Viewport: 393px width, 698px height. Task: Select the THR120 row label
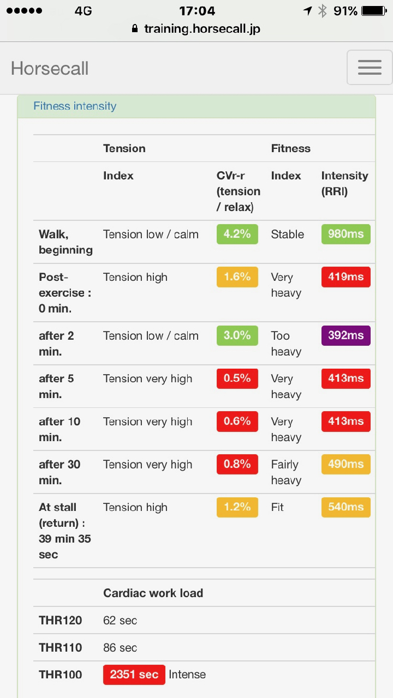tap(61, 621)
